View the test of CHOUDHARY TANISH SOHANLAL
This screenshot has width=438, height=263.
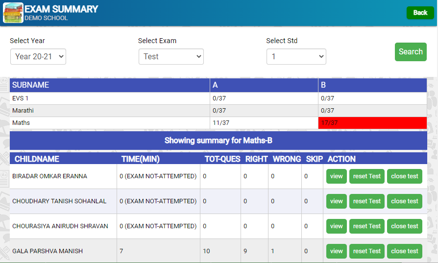tap(336, 201)
